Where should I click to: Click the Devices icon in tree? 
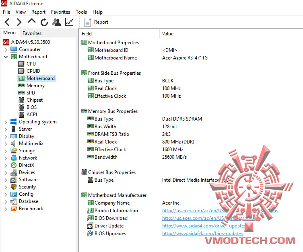tap(14, 172)
